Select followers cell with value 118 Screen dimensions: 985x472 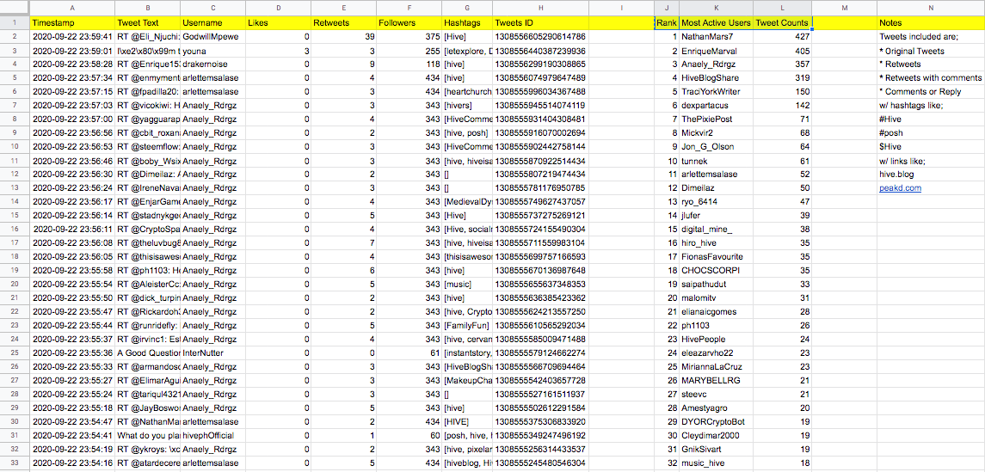pos(409,64)
